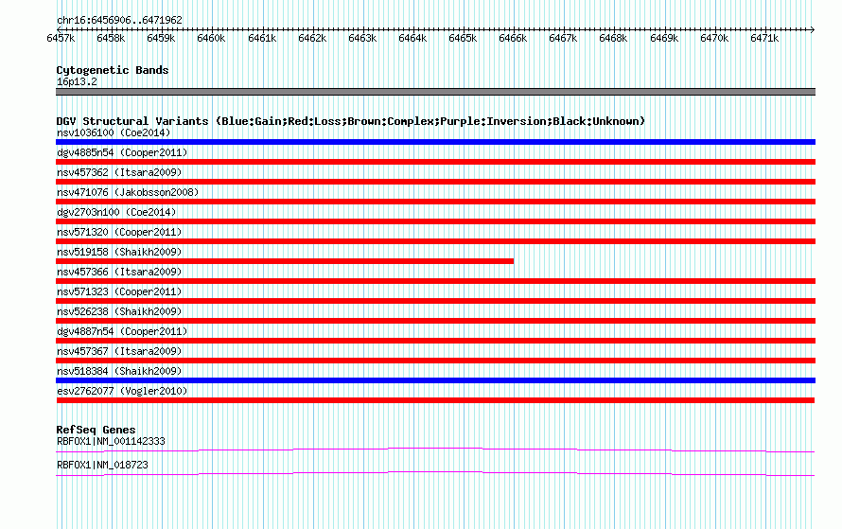Viewport: 842px width, 529px height.
Task: Click the red loss bar for nsv471076
Action: (x=435, y=202)
